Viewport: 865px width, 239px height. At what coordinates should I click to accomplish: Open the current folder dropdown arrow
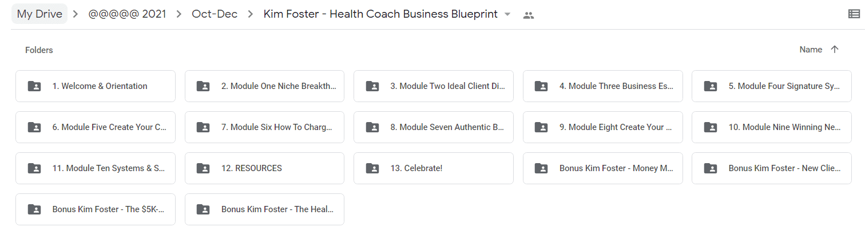click(x=507, y=15)
